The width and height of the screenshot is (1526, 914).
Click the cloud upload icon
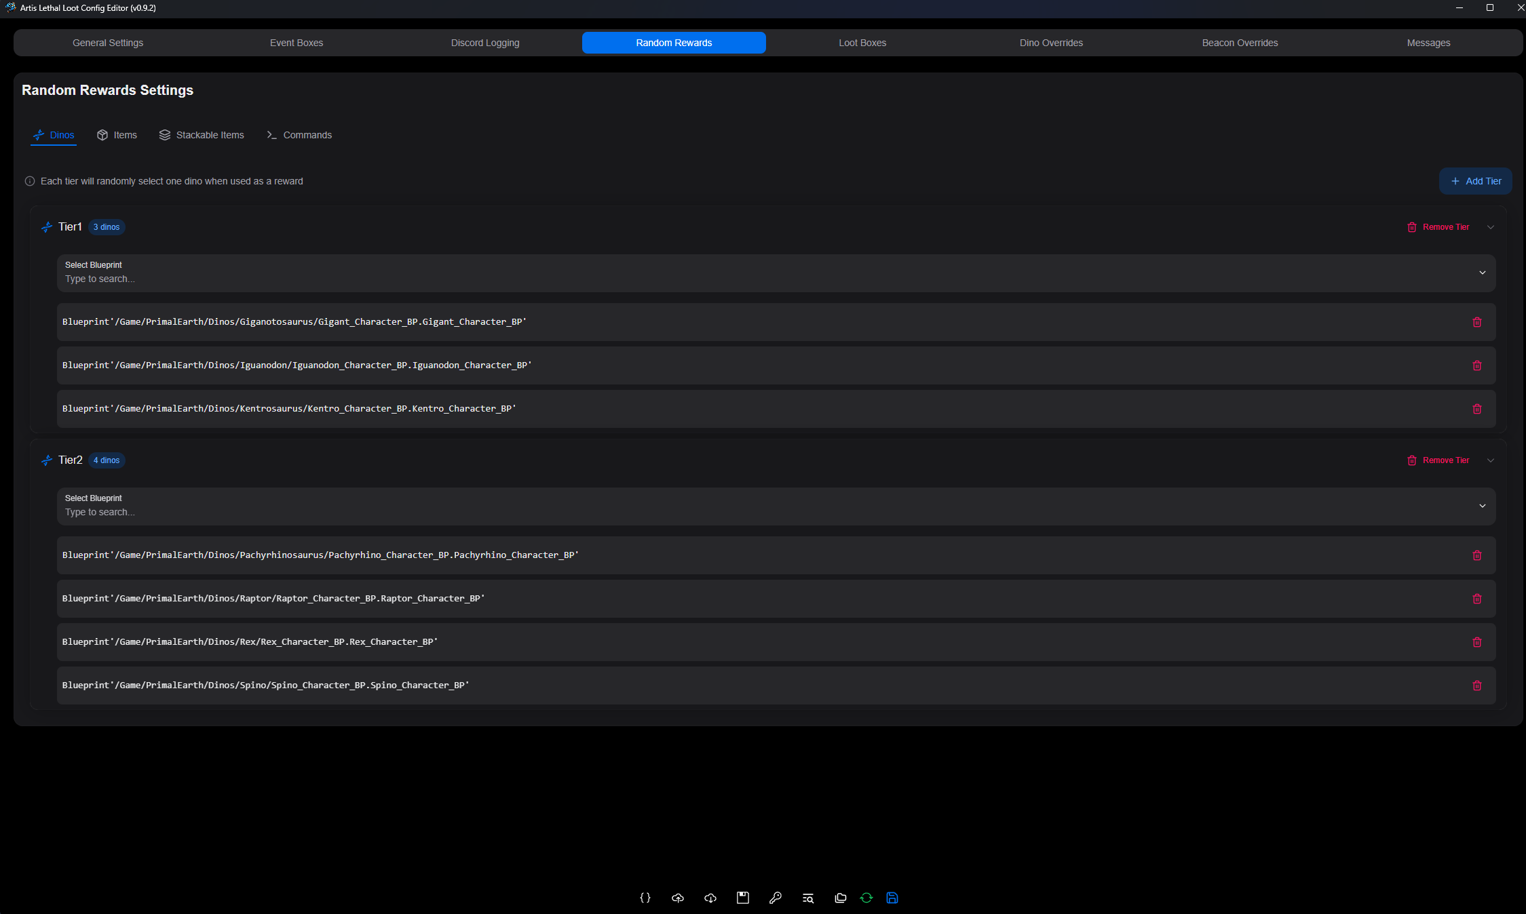click(677, 898)
